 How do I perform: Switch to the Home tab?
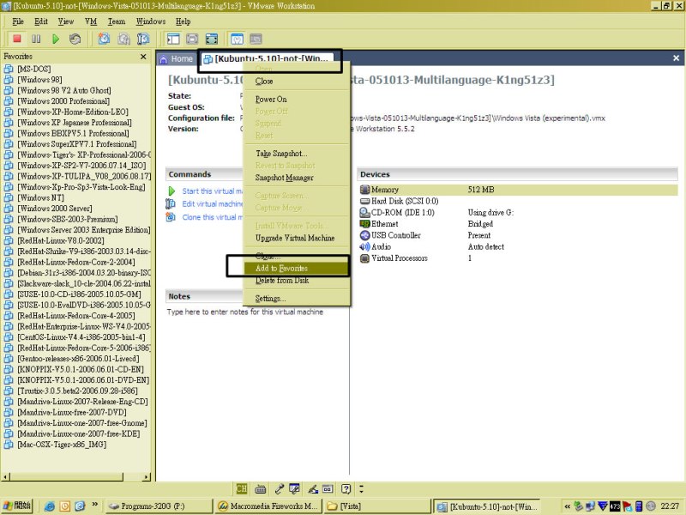coord(176,58)
